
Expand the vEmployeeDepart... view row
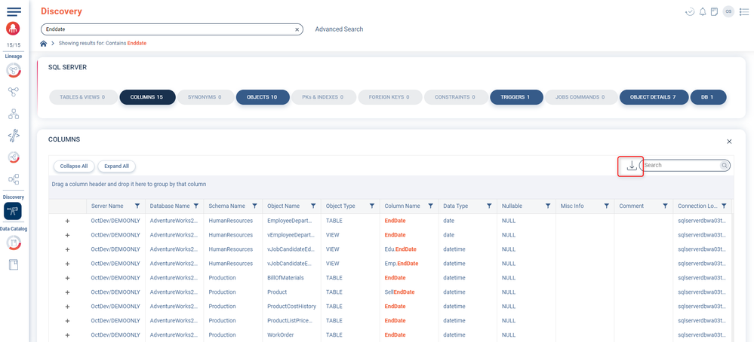pos(67,236)
